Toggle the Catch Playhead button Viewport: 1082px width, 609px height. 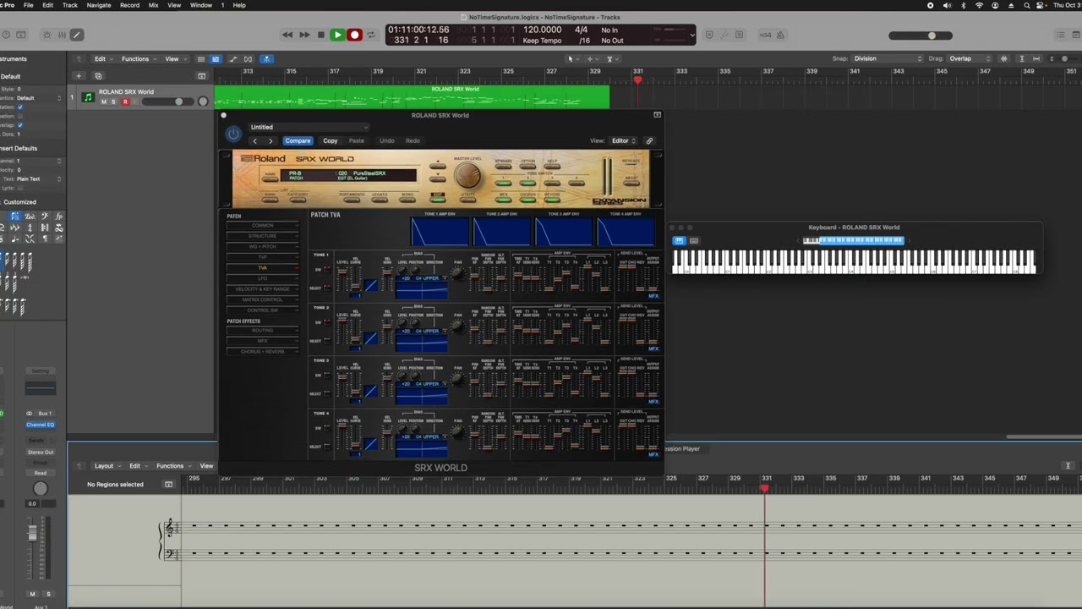coord(266,59)
